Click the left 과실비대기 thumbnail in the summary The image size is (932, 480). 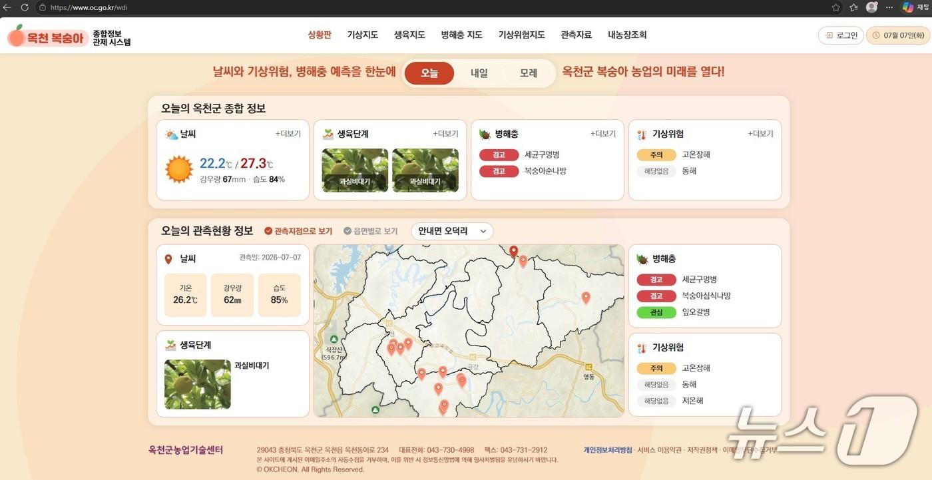[x=355, y=170]
